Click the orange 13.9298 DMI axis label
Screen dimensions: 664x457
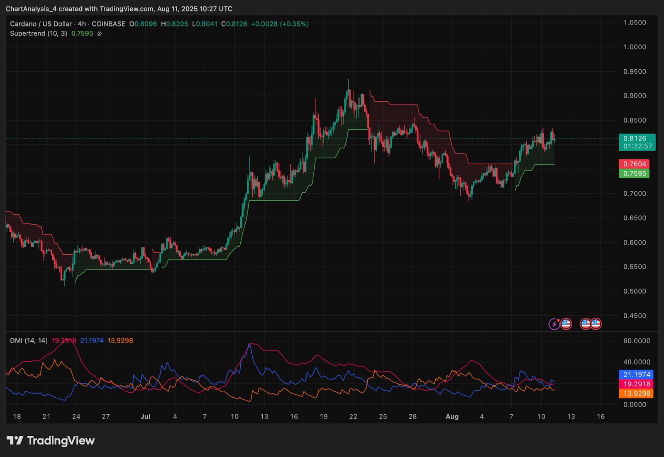(x=636, y=393)
